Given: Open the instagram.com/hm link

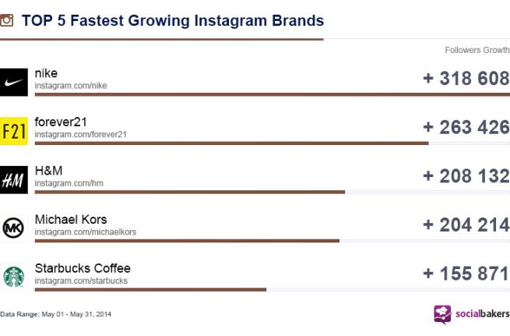Looking at the screenshot, I should click(69, 183).
